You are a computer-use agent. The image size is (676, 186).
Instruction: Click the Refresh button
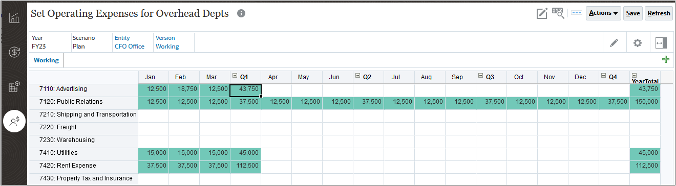(x=659, y=13)
